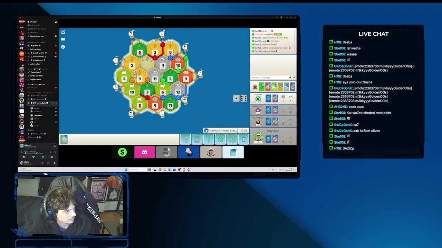Select the ore card stack in bank
Viewport: 442px width, 248px height.
tap(286, 87)
